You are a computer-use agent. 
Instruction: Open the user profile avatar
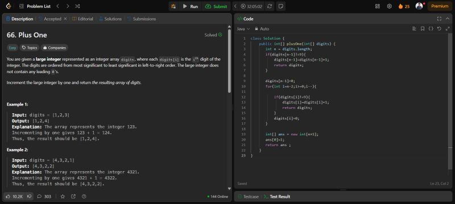pyautogui.click(x=419, y=6)
